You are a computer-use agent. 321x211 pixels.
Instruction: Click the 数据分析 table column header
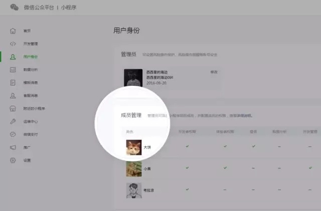(279, 132)
